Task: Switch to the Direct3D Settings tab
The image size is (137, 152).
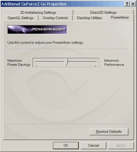Action: coord(103,12)
